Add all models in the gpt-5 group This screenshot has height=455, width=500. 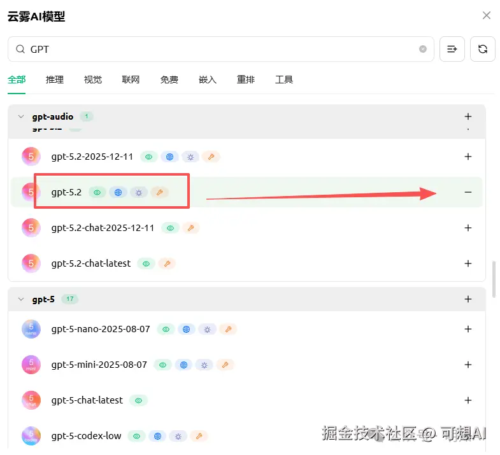point(468,299)
